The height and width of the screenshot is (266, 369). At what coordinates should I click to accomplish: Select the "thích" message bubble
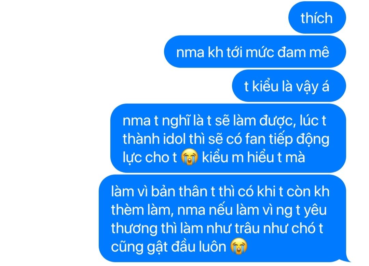317,18
